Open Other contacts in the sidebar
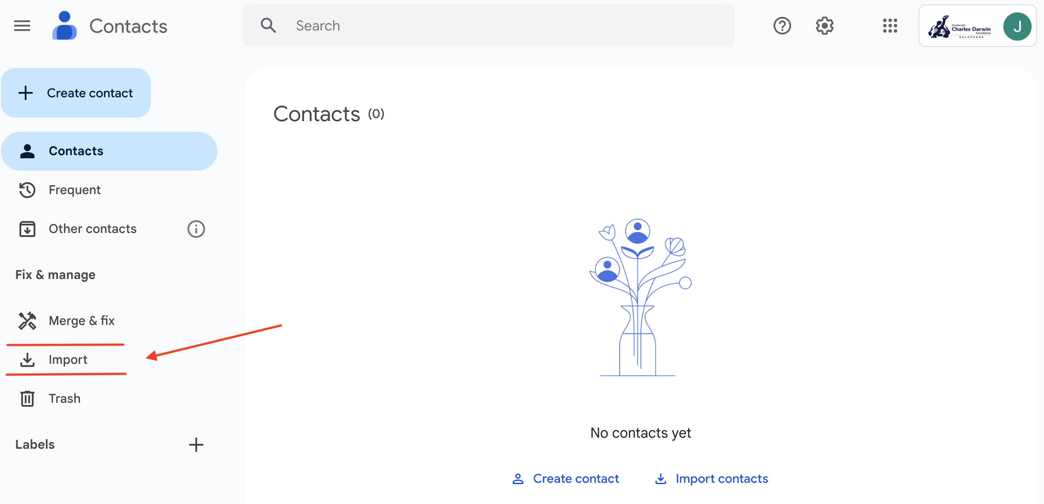Screen dimensions: 1044x504 (93, 229)
